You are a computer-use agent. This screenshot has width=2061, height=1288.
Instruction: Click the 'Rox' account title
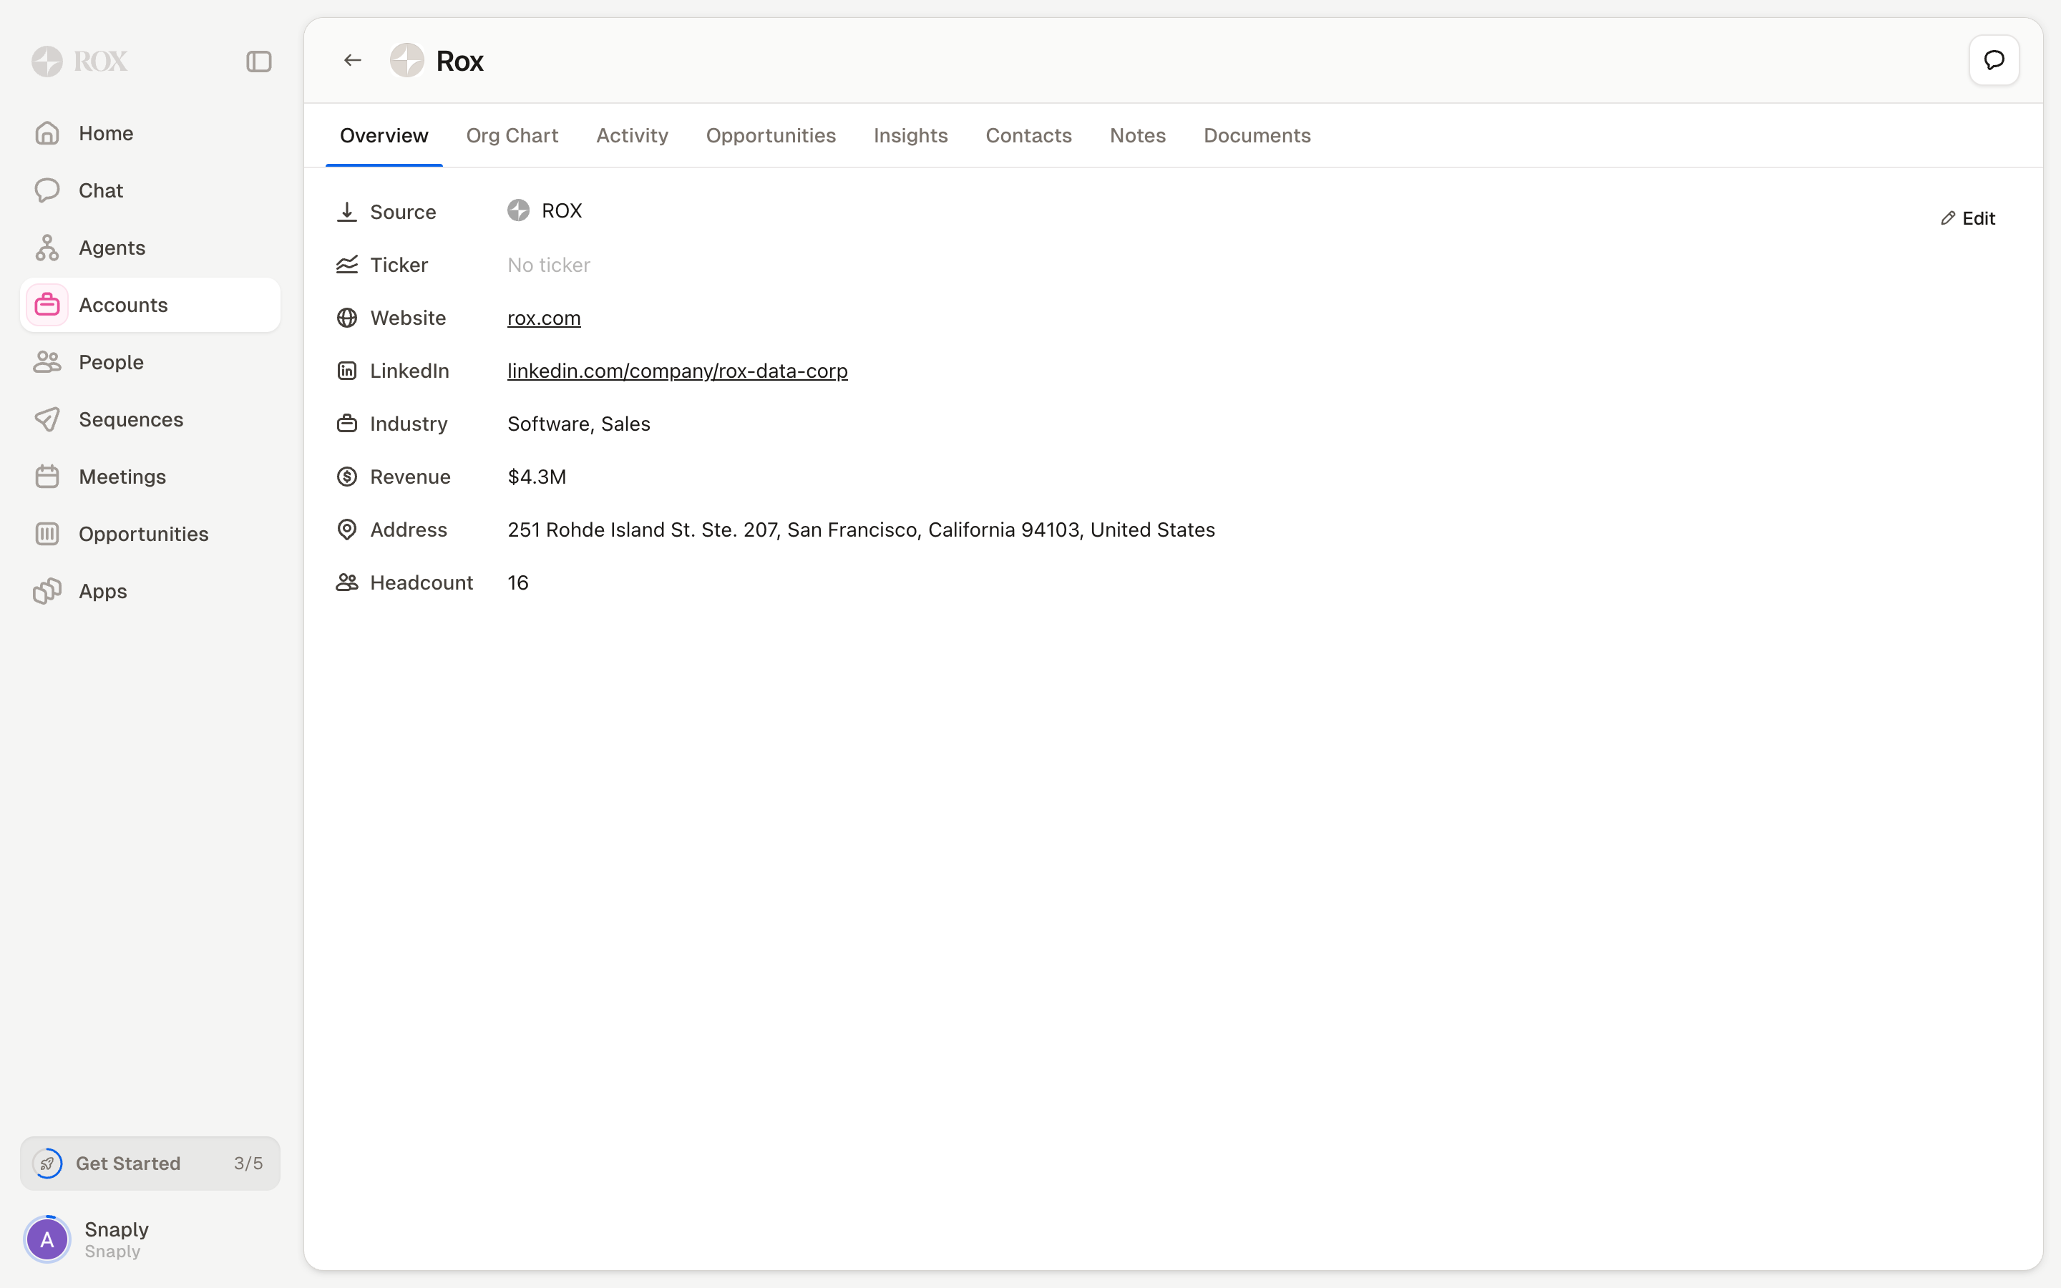[x=460, y=62]
